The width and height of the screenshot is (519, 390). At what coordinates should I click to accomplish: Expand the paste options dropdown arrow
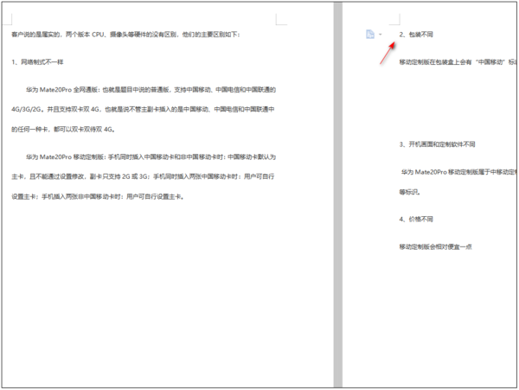click(380, 34)
